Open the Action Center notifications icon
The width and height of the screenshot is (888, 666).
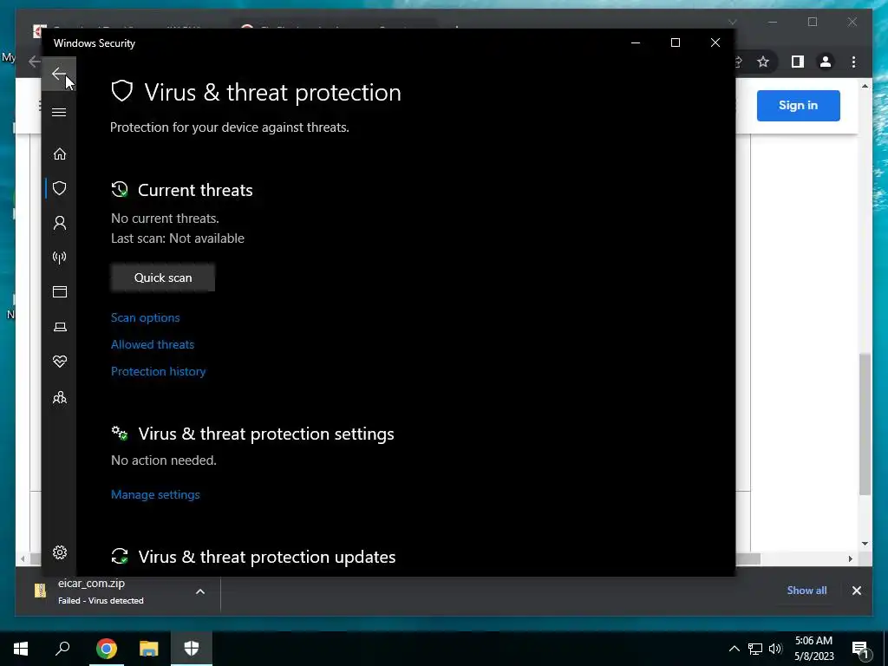click(860, 649)
